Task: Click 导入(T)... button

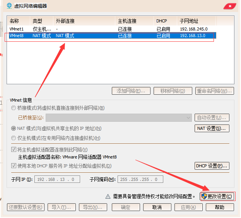Action: [62, 208]
